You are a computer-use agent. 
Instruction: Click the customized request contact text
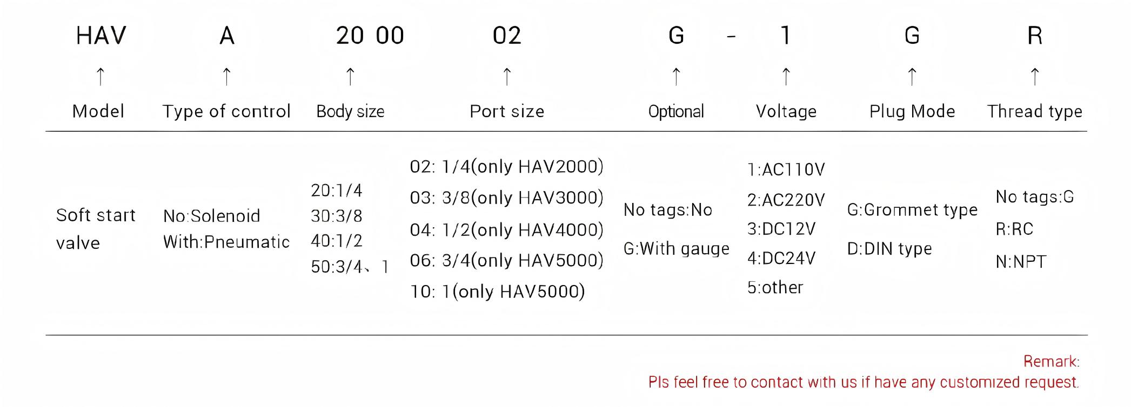point(863,383)
